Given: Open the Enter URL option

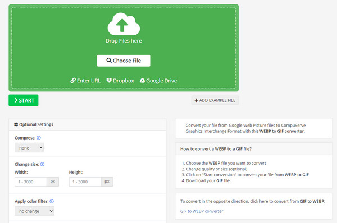Looking at the screenshot, I should coord(85,81).
